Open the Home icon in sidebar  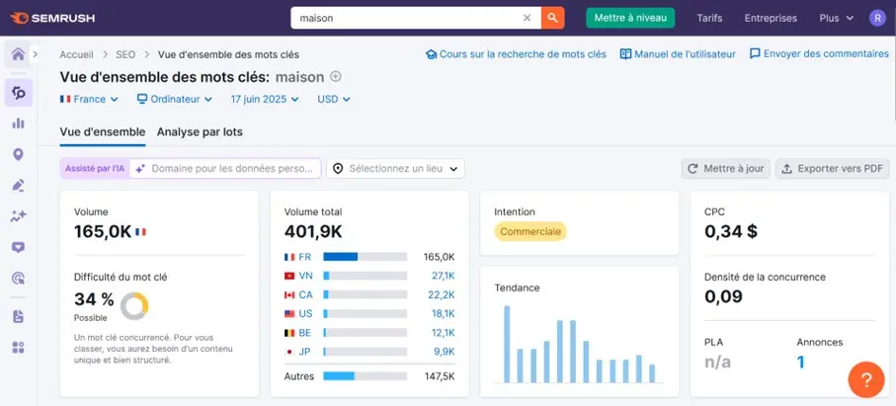click(19, 54)
